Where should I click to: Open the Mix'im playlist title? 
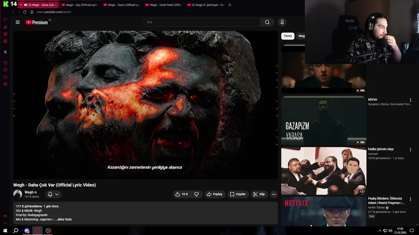coord(373,100)
